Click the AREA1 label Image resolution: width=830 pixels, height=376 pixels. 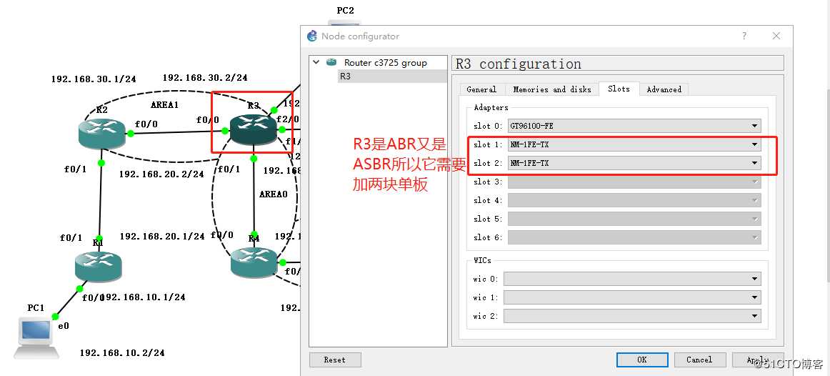coord(164,104)
